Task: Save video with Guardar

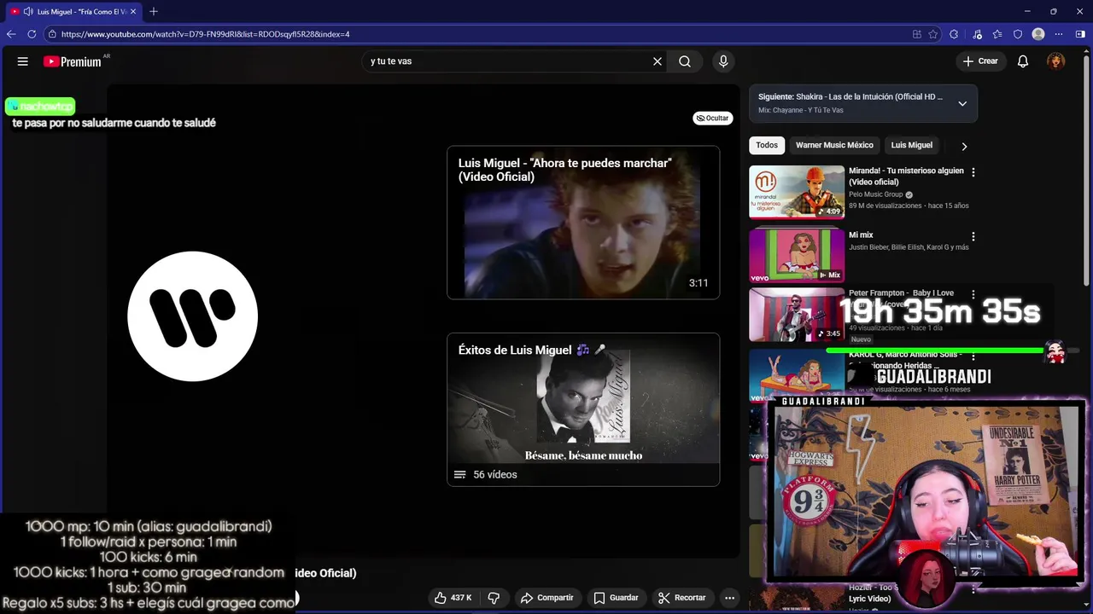Action: 616,598
